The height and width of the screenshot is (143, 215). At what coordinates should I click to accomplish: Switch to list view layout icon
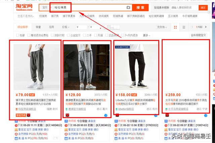point(184,27)
